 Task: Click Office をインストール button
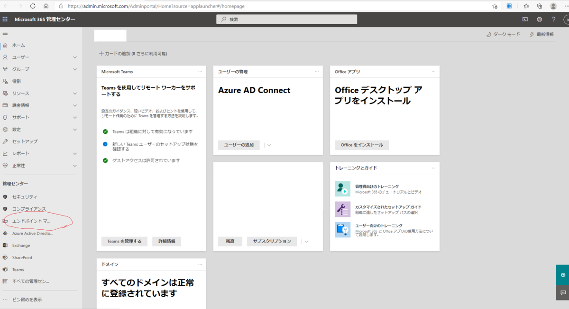pos(362,145)
